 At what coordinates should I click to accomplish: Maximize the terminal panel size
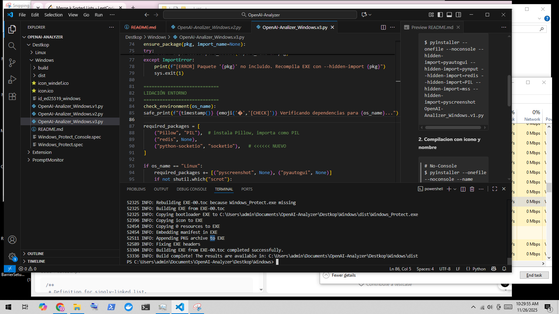click(495, 189)
